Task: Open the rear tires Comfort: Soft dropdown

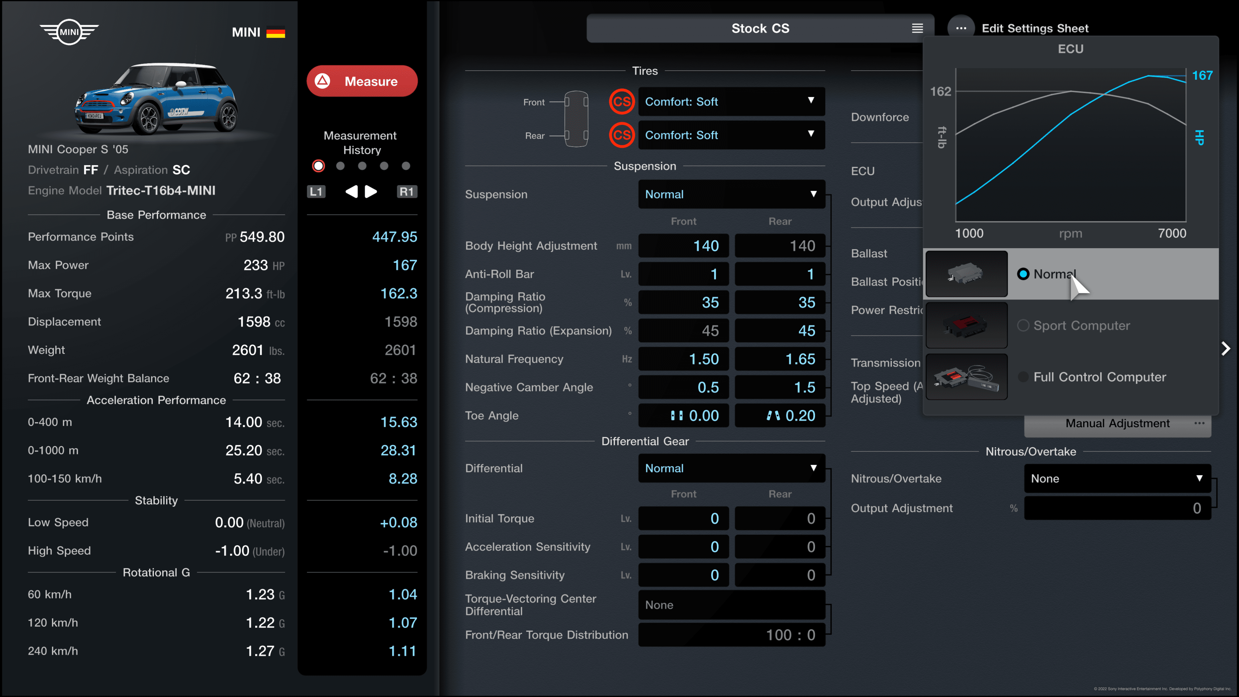Action: click(731, 135)
